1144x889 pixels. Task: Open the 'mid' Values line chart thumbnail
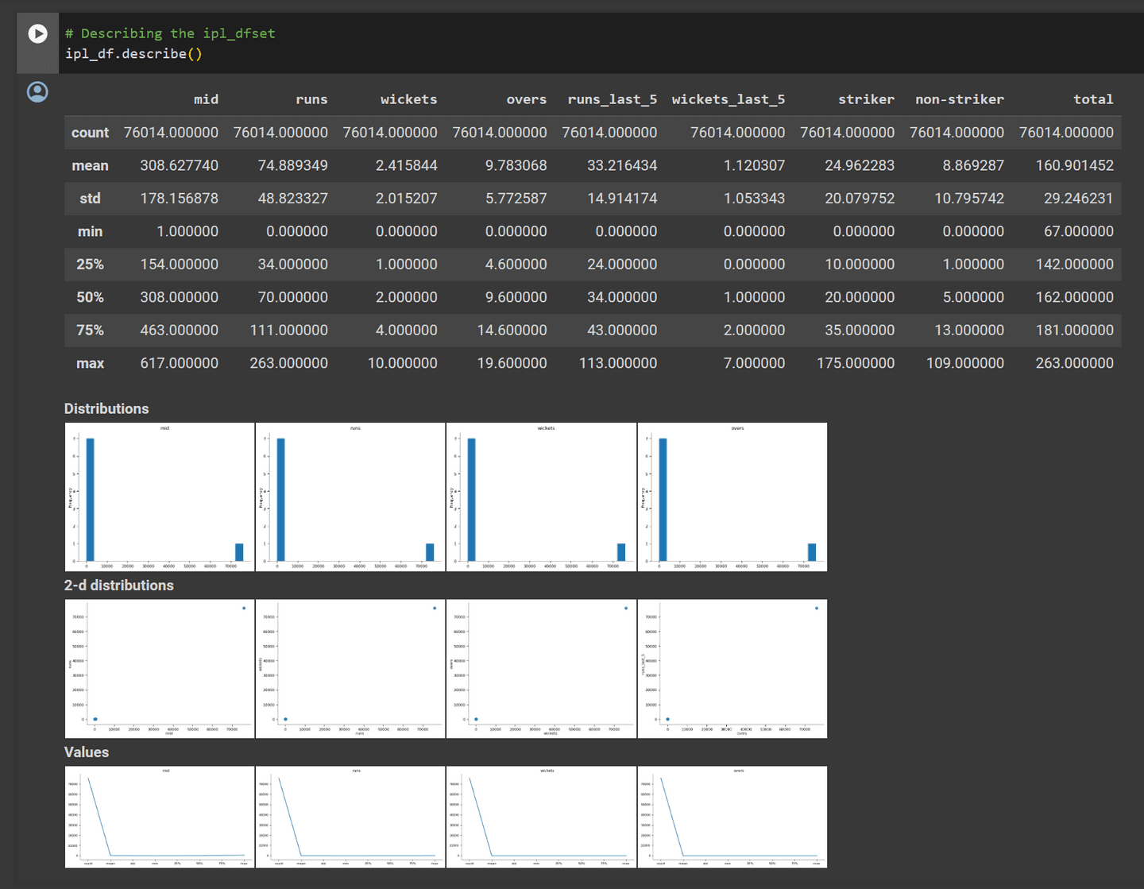click(x=160, y=817)
